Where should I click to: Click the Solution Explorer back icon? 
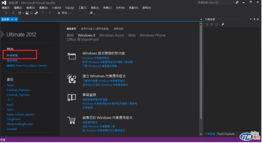[x=207, y=24]
